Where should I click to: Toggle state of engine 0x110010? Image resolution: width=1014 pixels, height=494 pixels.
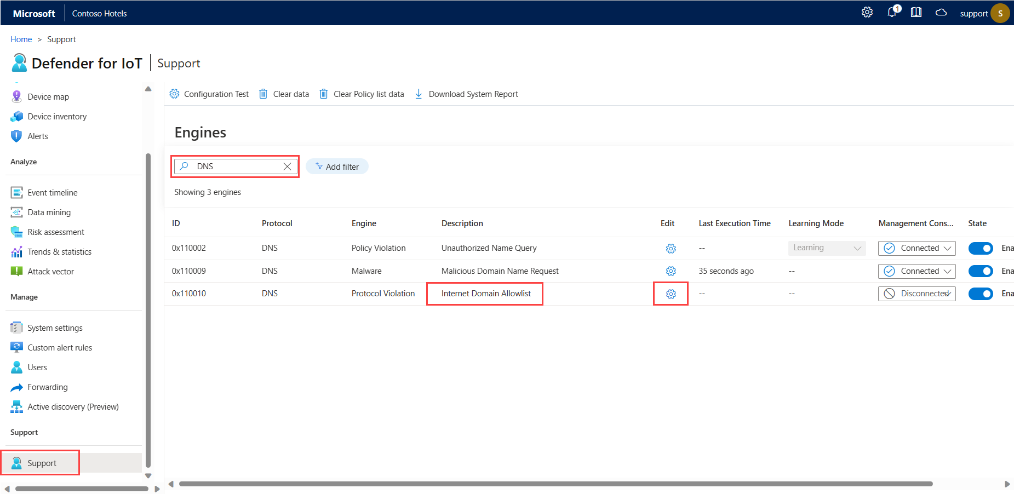point(981,294)
